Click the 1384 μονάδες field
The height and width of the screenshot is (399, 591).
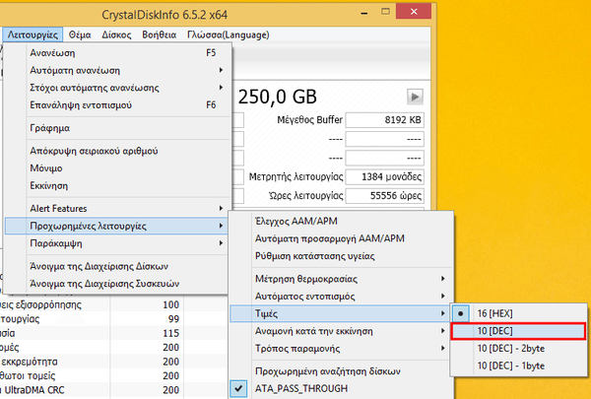(x=385, y=176)
